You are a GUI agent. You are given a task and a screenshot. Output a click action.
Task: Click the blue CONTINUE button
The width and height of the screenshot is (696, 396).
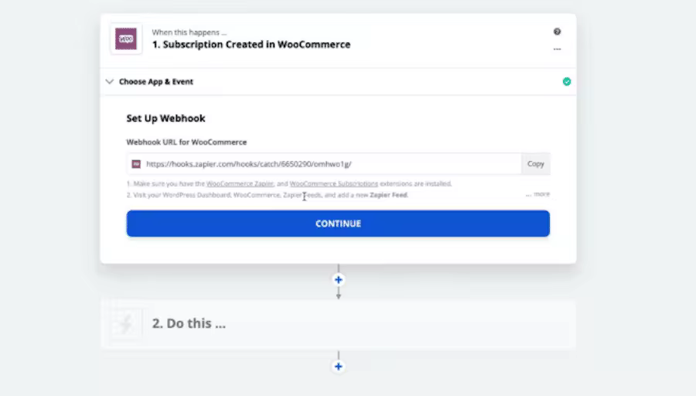[x=338, y=224]
